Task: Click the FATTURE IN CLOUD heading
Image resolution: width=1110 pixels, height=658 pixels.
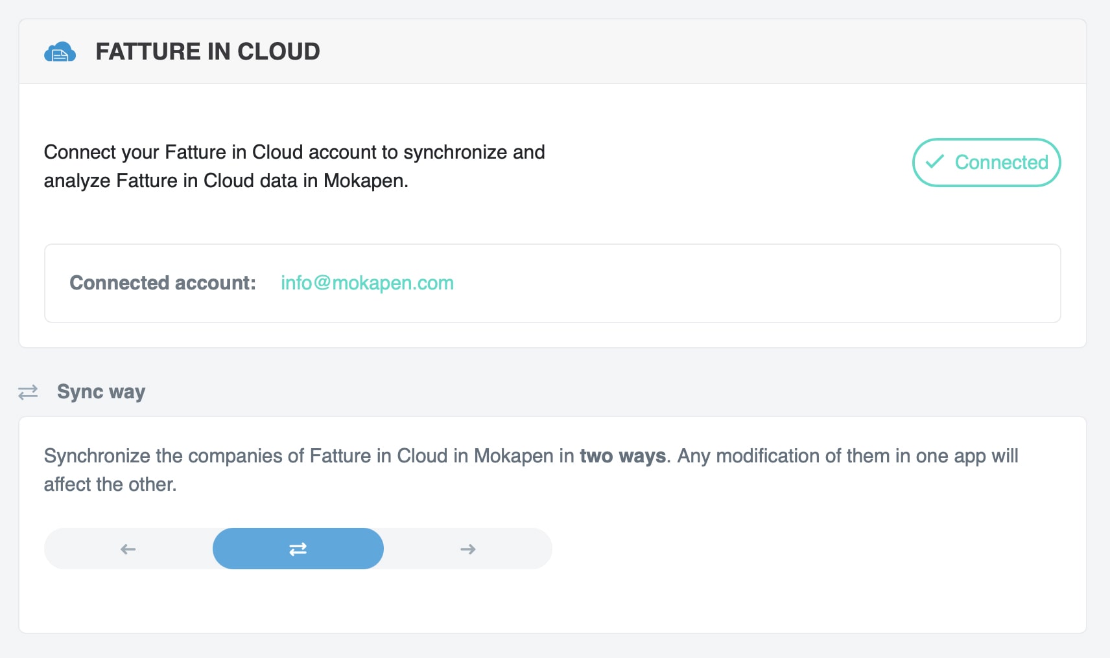Action: (x=207, y=52)
